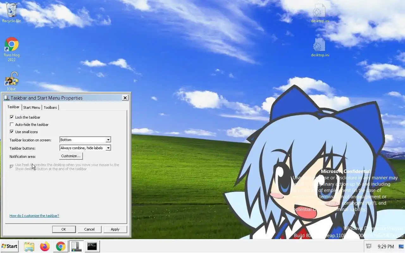
Task: Click the Taskbar buttons: label
Action: (x=22, y=148)
